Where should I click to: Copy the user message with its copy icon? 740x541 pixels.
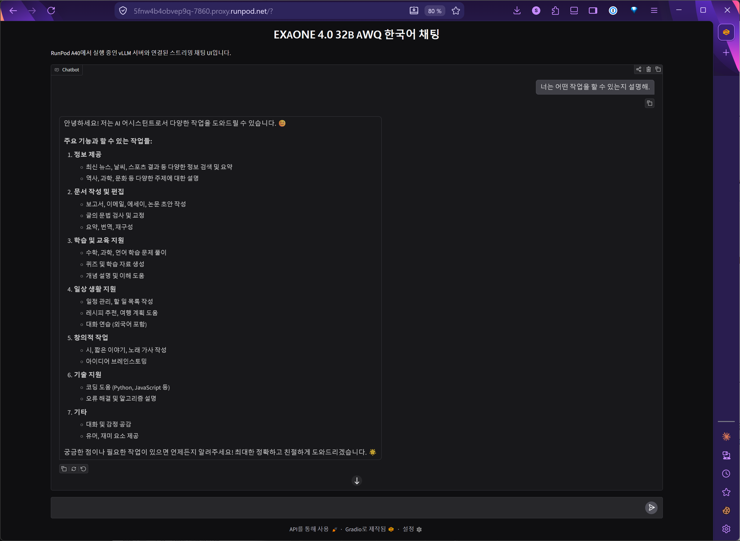click(x=650, y=104)
